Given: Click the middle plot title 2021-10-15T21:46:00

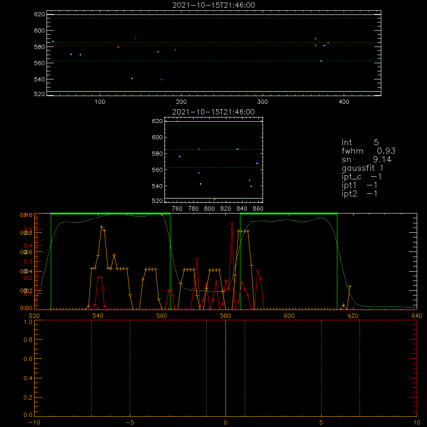Looking at the screenshot, I should click(x=214, y=112).
